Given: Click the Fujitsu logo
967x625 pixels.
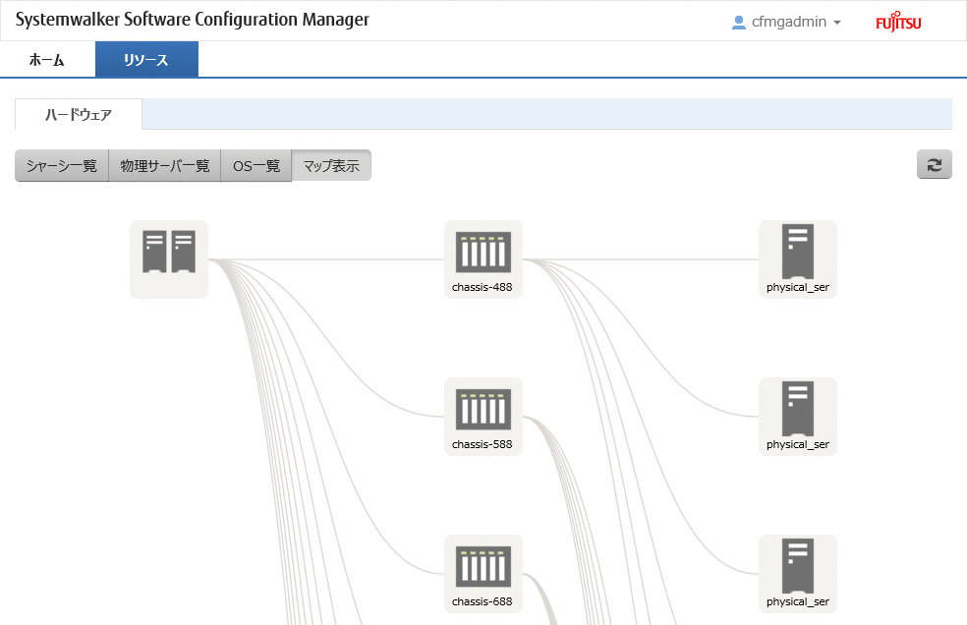Looking at the screenshot, I should [x=898, y=23].
